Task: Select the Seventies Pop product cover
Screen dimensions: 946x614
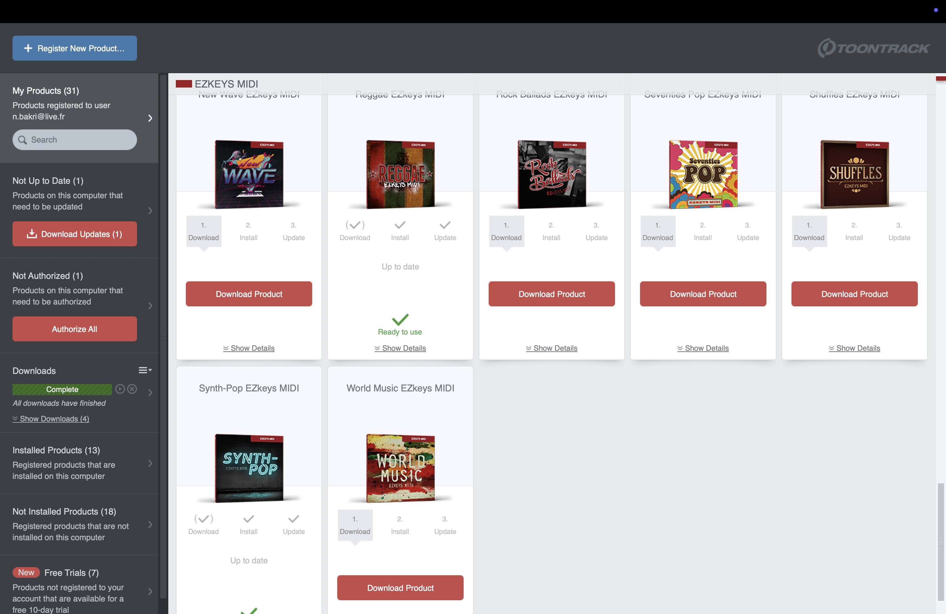Action: tap(703, 174)
